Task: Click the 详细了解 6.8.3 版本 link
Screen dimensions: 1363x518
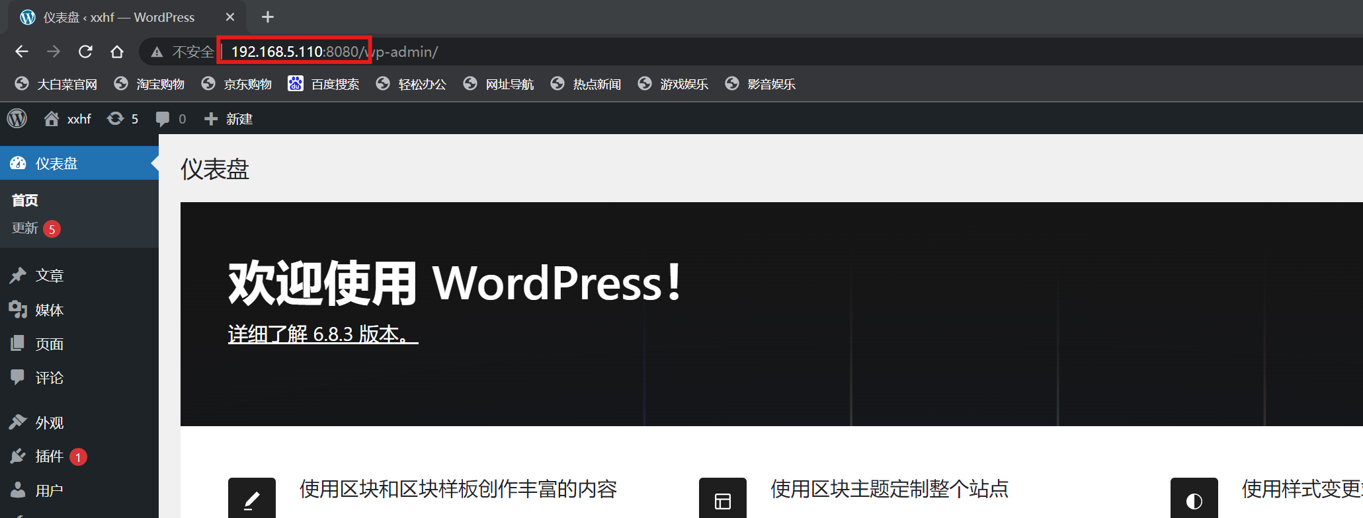Action: coord(323,334)
